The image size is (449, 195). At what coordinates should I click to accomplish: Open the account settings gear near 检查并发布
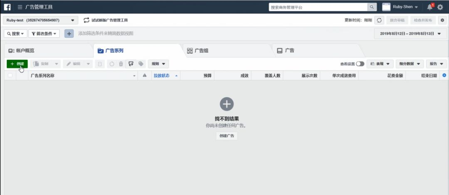click(442, 20)
